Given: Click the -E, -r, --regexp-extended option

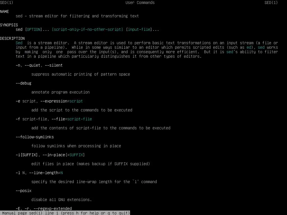Looking at the screenshot, I should (44, 208).
